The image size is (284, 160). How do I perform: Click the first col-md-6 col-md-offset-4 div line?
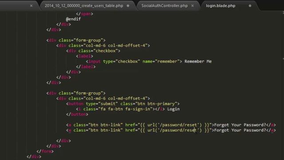click(x=103, y=45)
